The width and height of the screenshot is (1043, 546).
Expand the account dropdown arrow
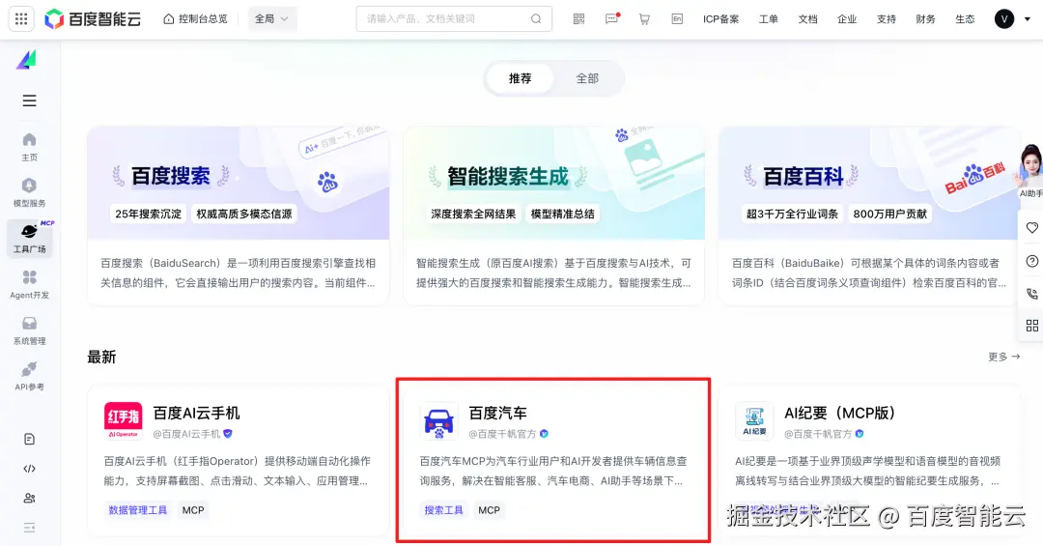coord(1027,19)
